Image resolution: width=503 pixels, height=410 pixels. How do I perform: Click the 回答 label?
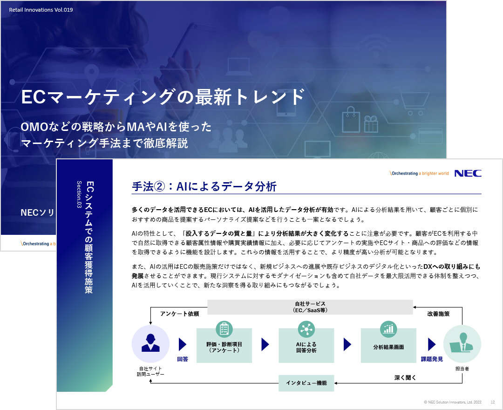click(183, 359)
